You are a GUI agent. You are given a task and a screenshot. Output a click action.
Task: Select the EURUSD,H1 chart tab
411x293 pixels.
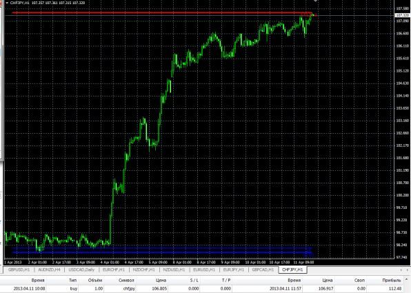tap(204, 270)
